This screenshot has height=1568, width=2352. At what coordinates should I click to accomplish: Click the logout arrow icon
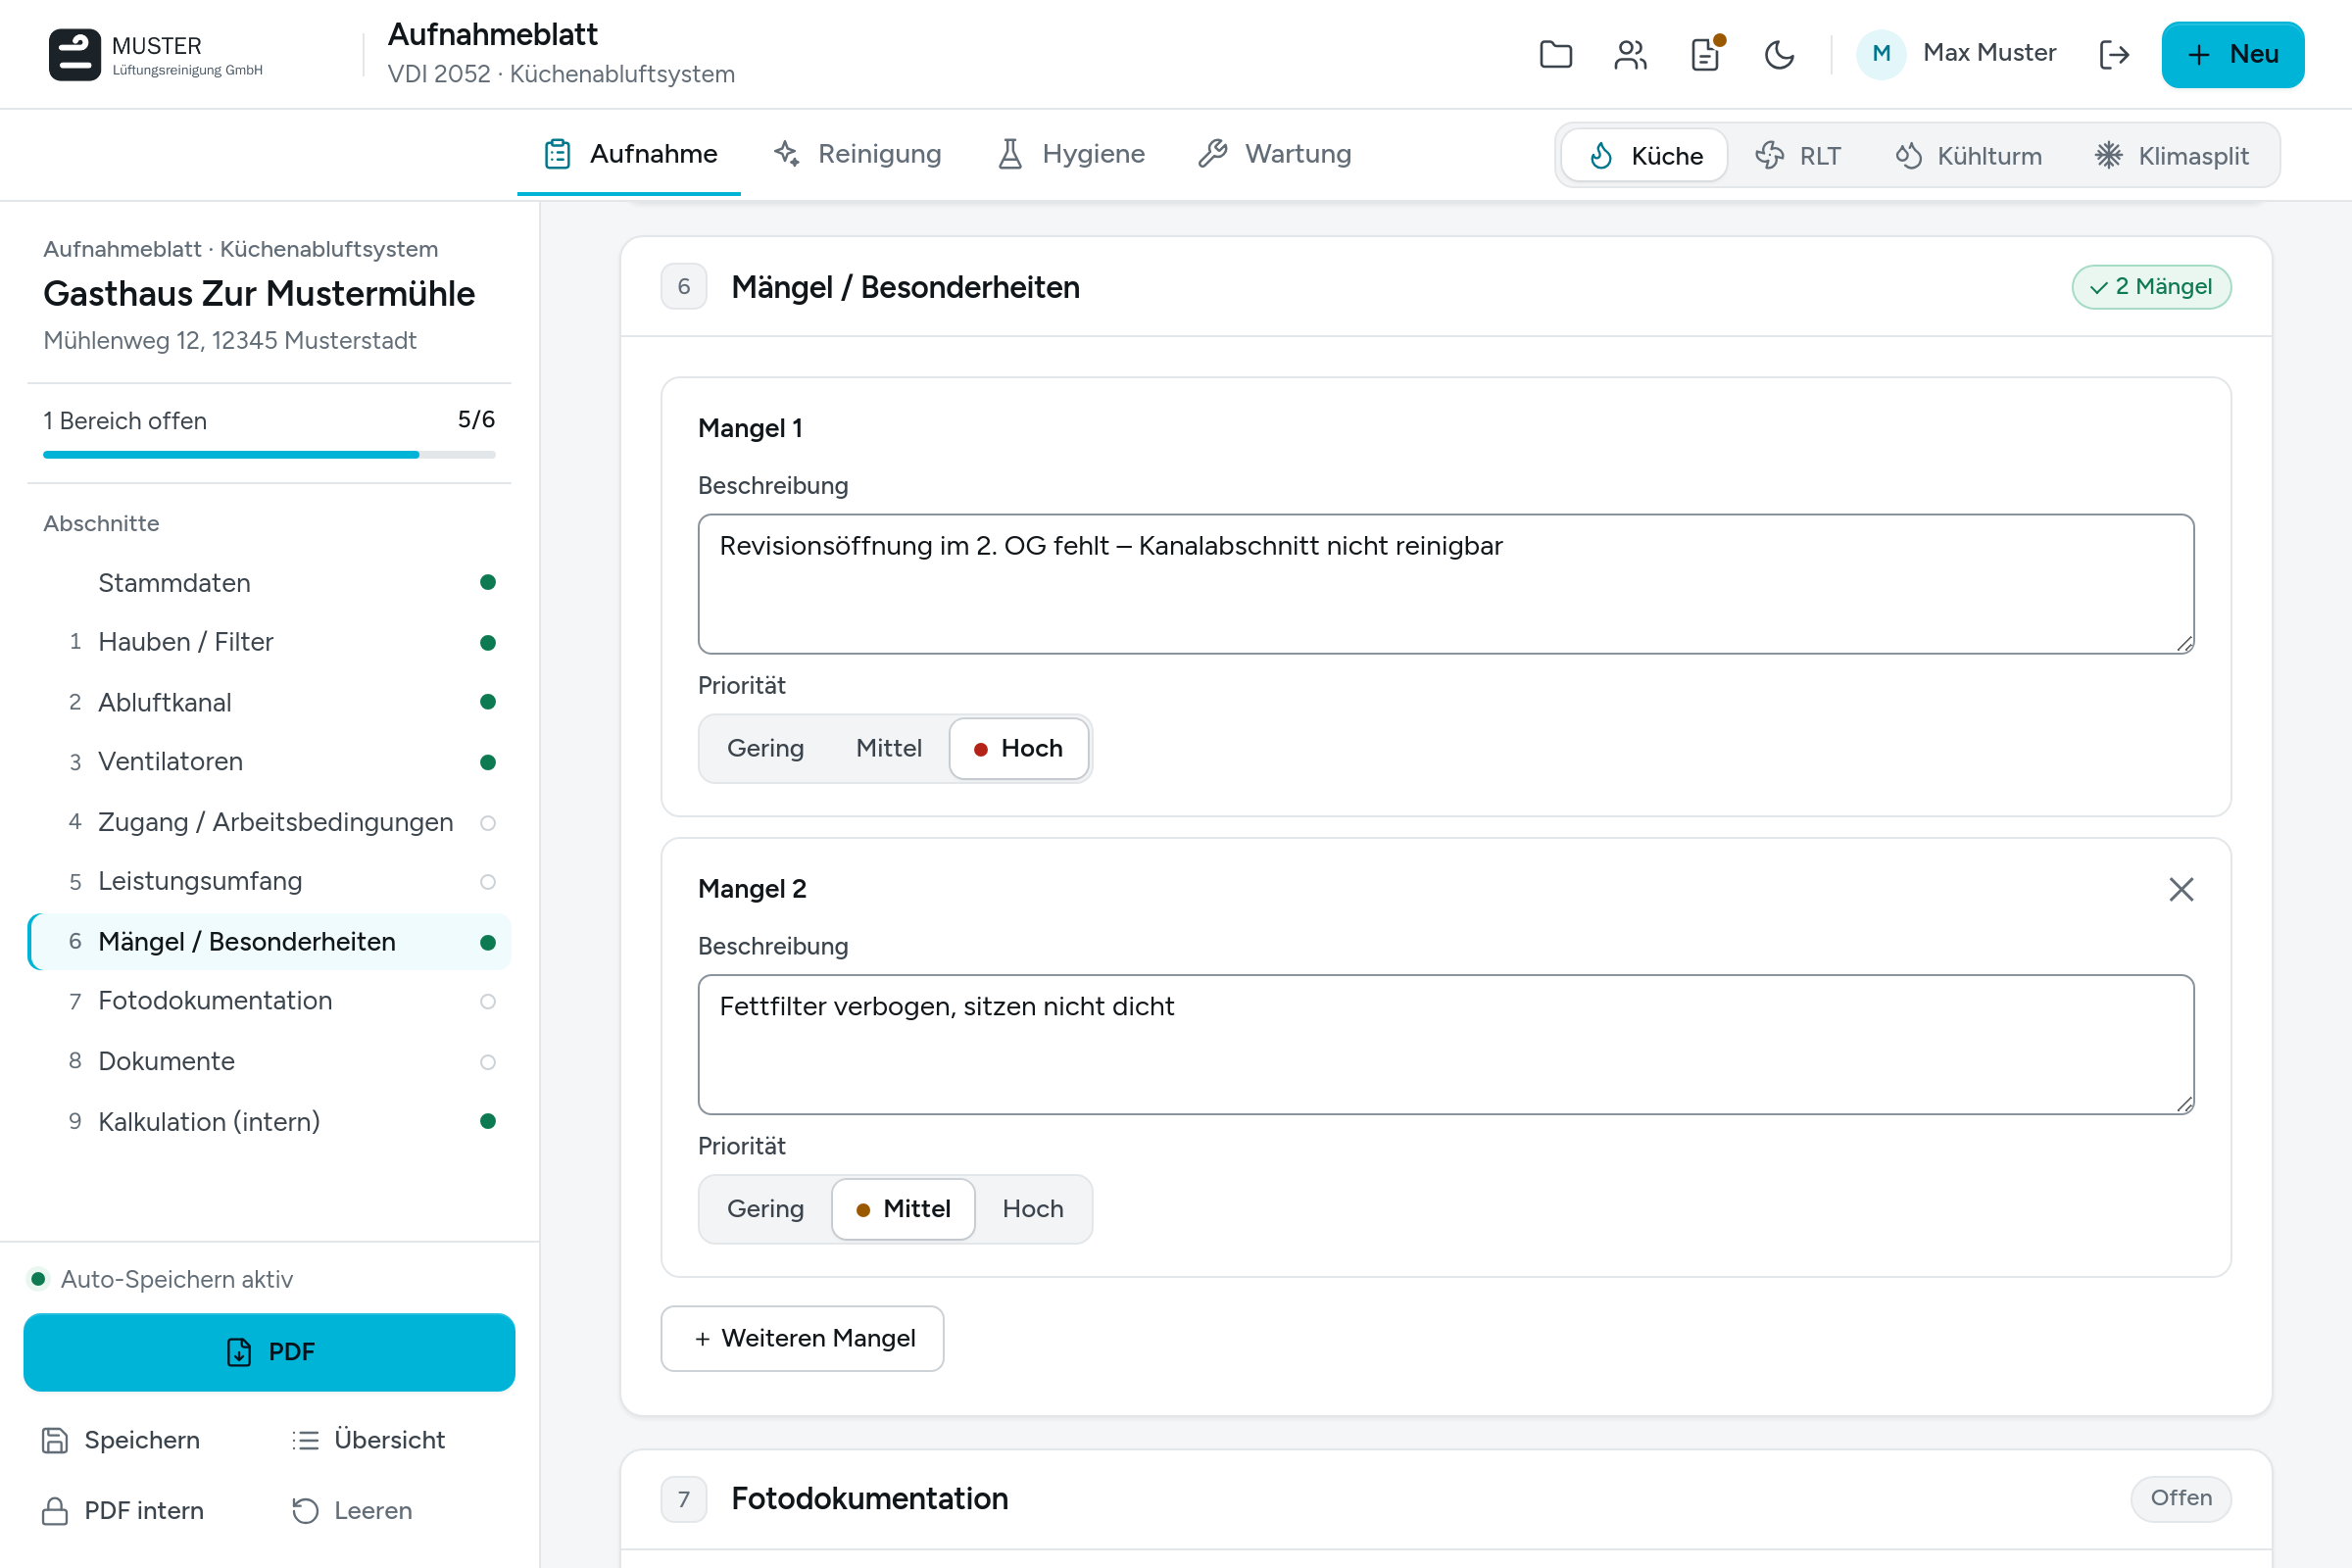click(x=2114, y=54)
